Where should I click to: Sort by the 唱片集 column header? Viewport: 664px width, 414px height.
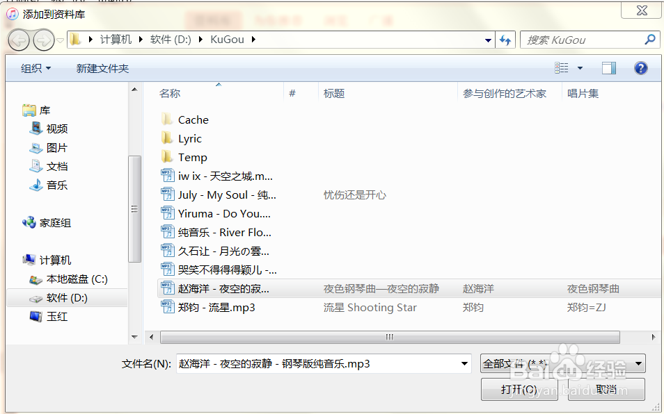[x=583, y=93]
